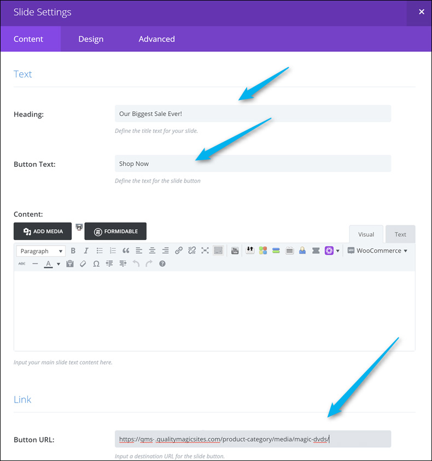This screenshot has height=461, width=432.
Task: Click the Button URL input field
Action: [x=253, y=439]
